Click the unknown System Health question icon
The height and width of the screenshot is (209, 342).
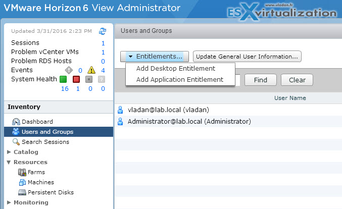click(x=102, y=79)
